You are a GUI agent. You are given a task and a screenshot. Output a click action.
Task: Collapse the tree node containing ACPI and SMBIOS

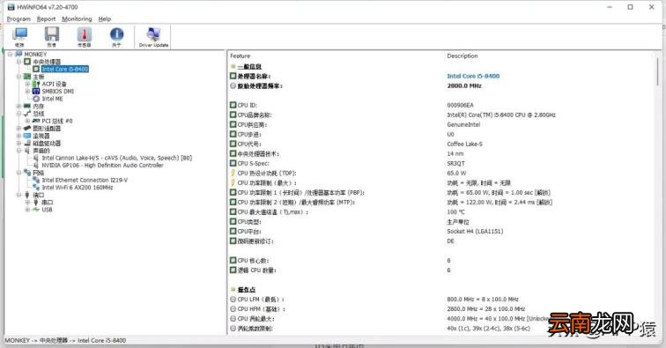[18, 77]
